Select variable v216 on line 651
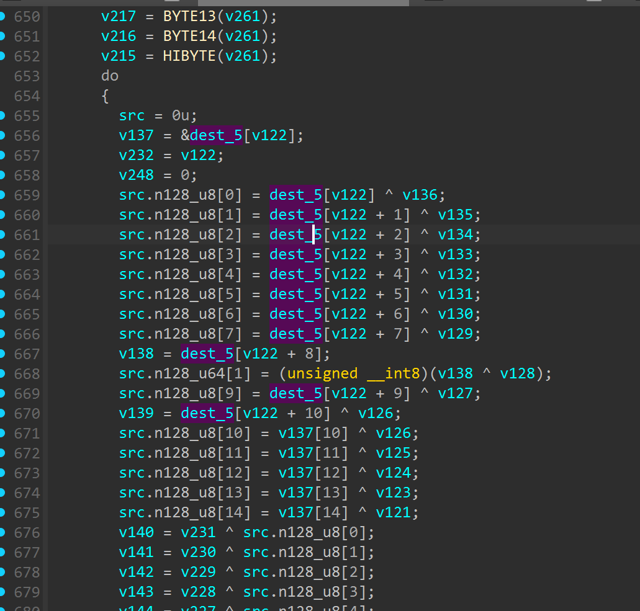Image resolution: width=640 pixels, height=611 pixels. tap(119, 37)
